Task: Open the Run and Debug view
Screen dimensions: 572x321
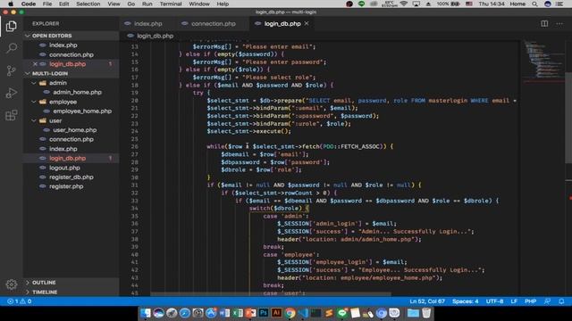Action: (x=12, y=93)
